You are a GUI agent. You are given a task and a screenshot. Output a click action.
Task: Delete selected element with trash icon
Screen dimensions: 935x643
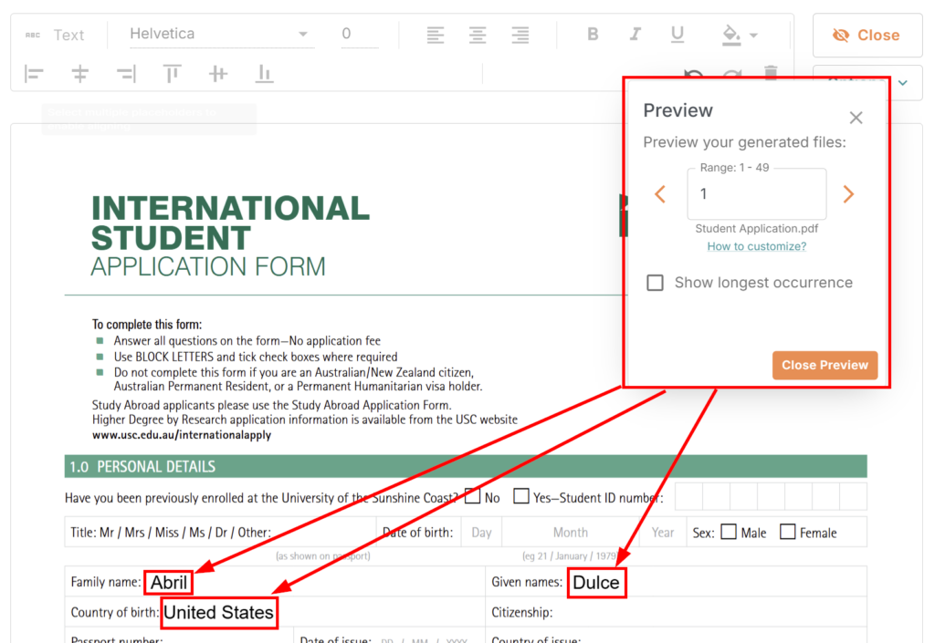click(771, 73)
